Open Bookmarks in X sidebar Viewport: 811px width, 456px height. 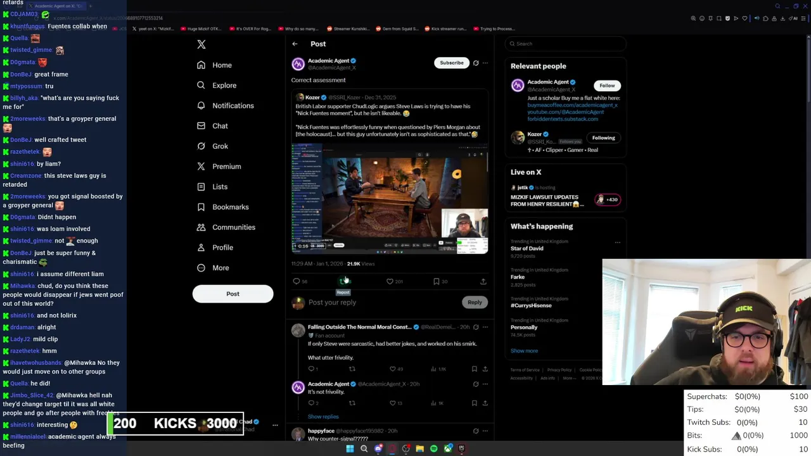pos(222,207)
